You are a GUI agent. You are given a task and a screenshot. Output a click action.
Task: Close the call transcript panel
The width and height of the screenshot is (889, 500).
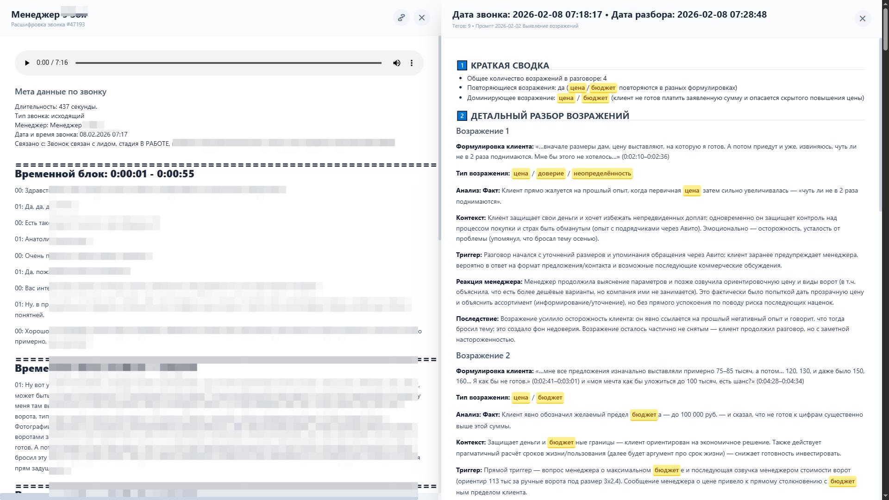tap(421, 18)
